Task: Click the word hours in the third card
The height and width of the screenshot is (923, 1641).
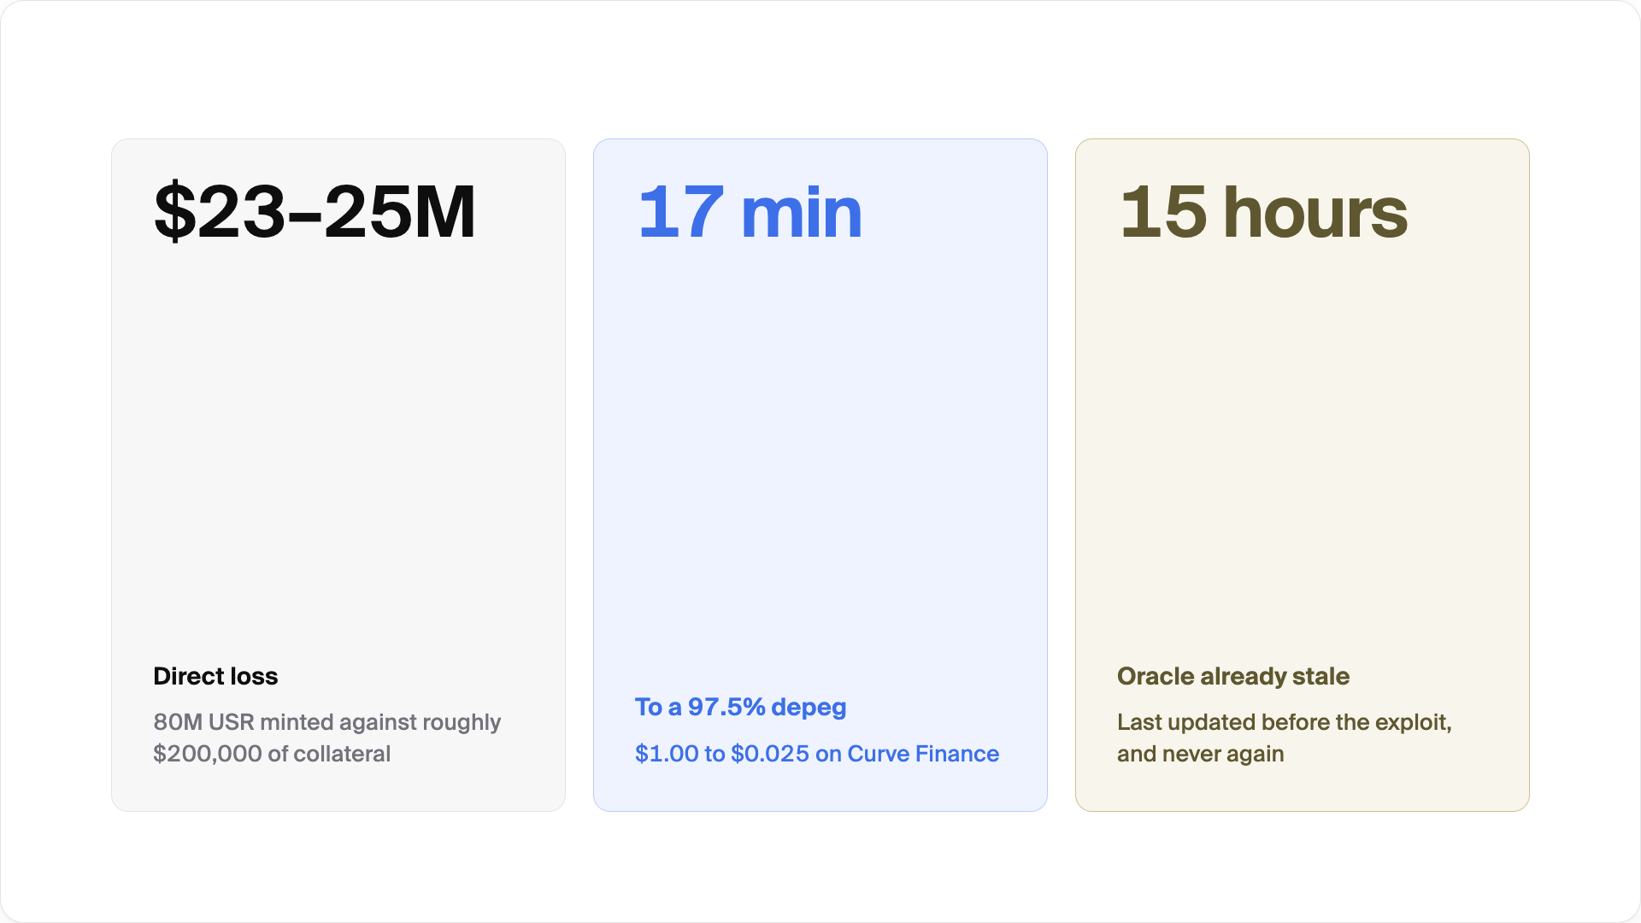Action: coord(1315,211)
